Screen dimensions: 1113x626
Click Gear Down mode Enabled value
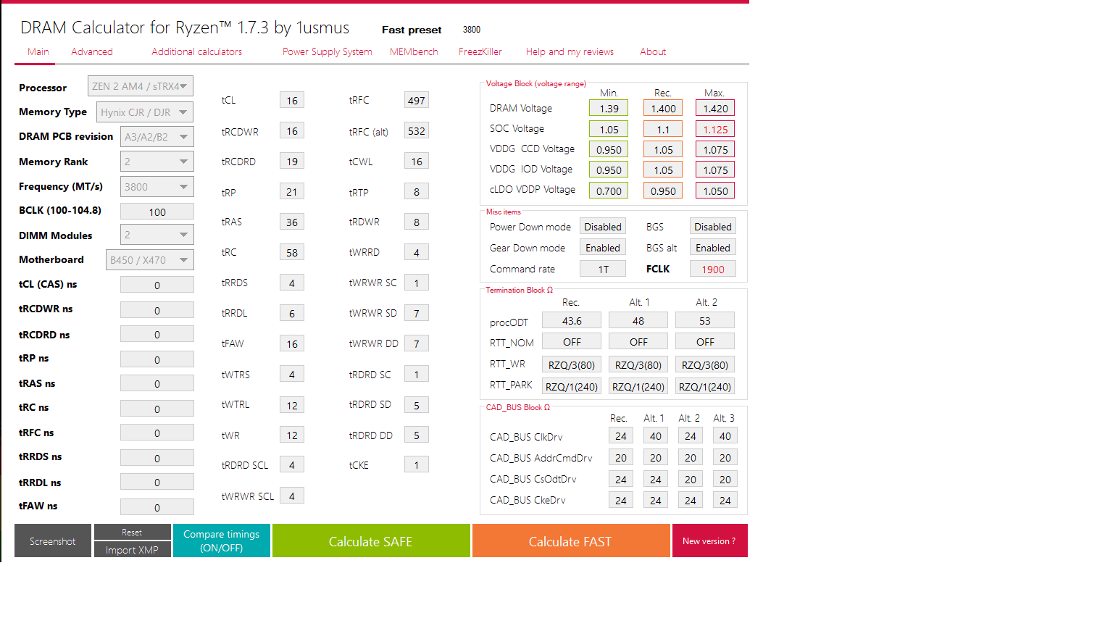coord(603,247)
